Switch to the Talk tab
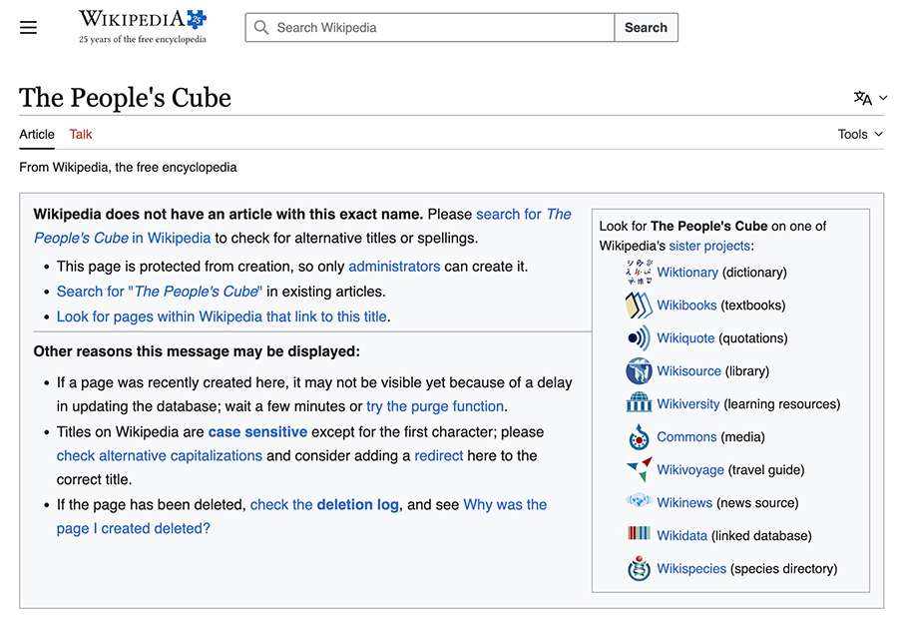This screenshot has height=623, width=898. 81,134
